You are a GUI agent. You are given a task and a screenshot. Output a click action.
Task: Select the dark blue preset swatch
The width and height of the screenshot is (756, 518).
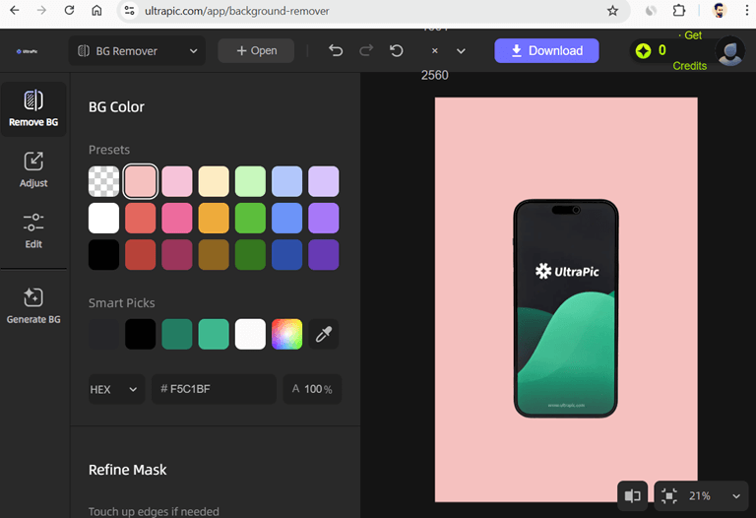[x=286, y=255]
